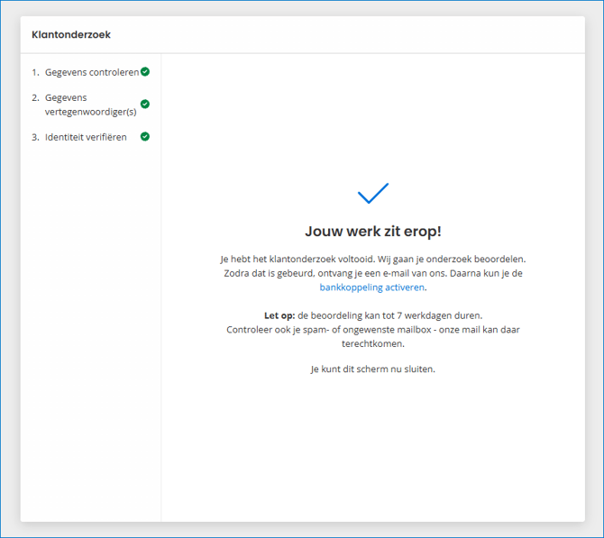Click the word terechtkomen in the notice
Image resolution: width=604 pixels, height=538 pixels.
click(372, 343)
